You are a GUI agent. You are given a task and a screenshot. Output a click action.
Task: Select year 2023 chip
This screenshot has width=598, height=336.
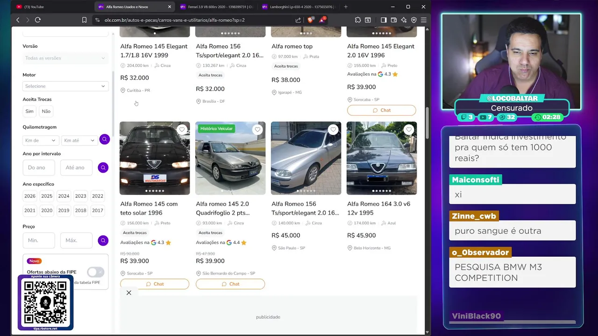80,196
